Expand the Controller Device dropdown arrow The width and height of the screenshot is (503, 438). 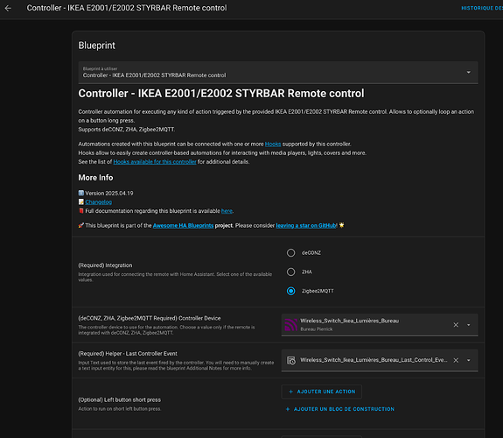click(x=469, y=325)
